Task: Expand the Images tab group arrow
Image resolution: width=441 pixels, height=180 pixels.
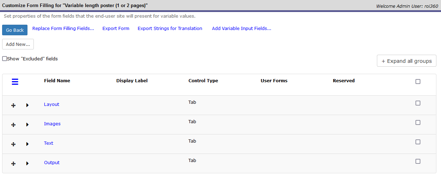Action: click(27, 125)
